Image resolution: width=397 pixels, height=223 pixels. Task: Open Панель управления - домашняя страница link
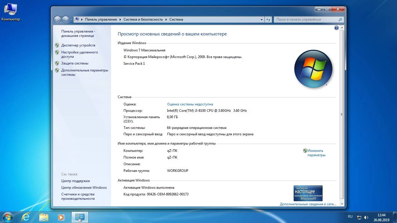[x=78, y=33]
